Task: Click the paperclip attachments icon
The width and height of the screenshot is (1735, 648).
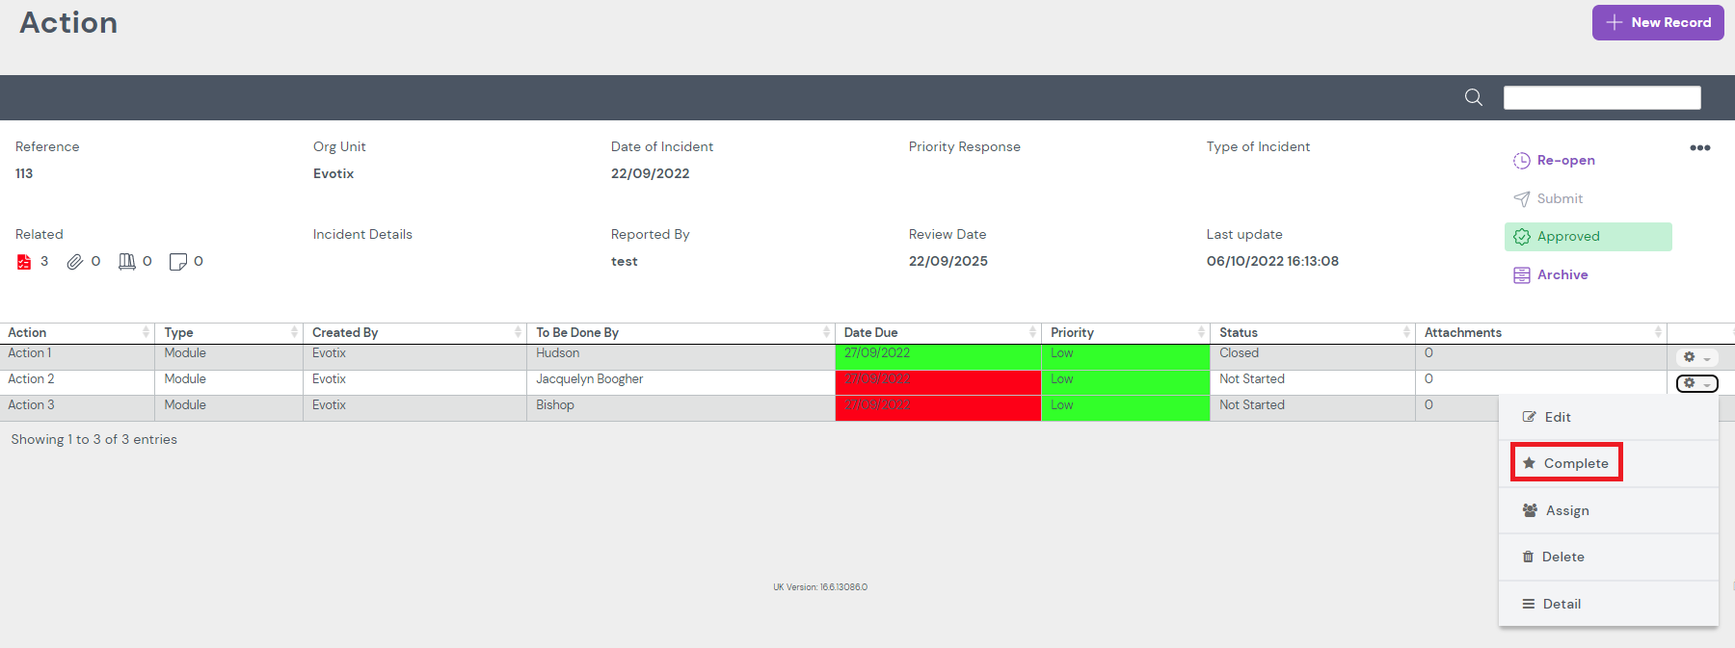Action: (x=74, y=262)
